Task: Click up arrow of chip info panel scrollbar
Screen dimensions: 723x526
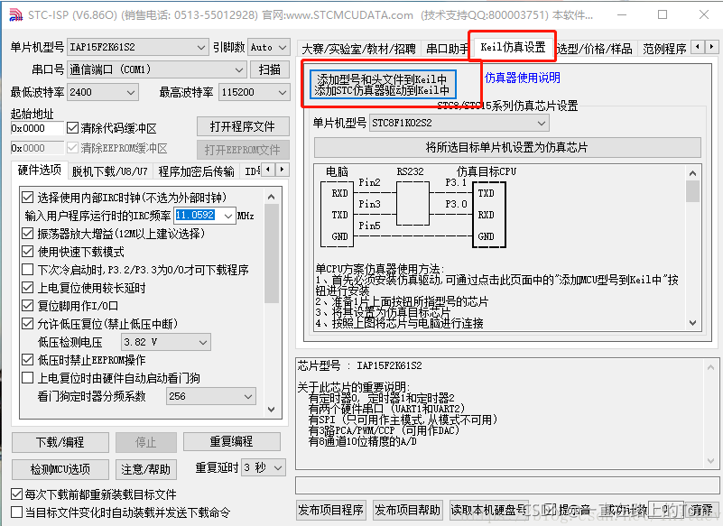Action: [710, 367]
